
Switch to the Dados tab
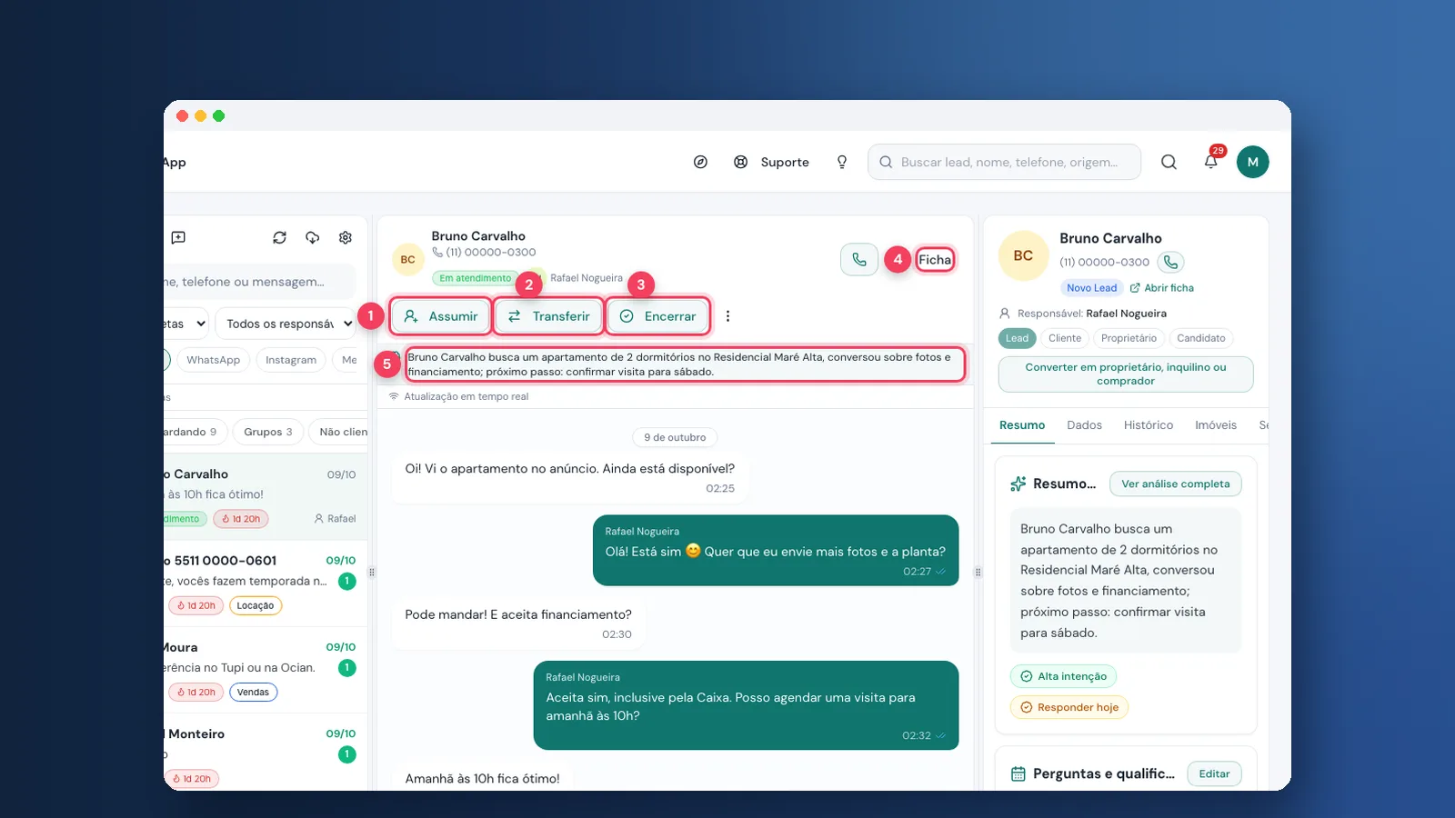pos(1084,425)
